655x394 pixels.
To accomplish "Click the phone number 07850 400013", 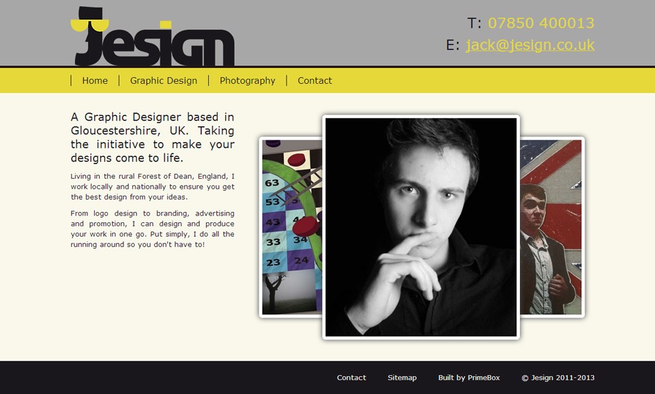I will coord(541,23).
